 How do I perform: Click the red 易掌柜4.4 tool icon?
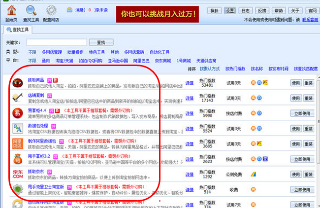pos(18,113)
